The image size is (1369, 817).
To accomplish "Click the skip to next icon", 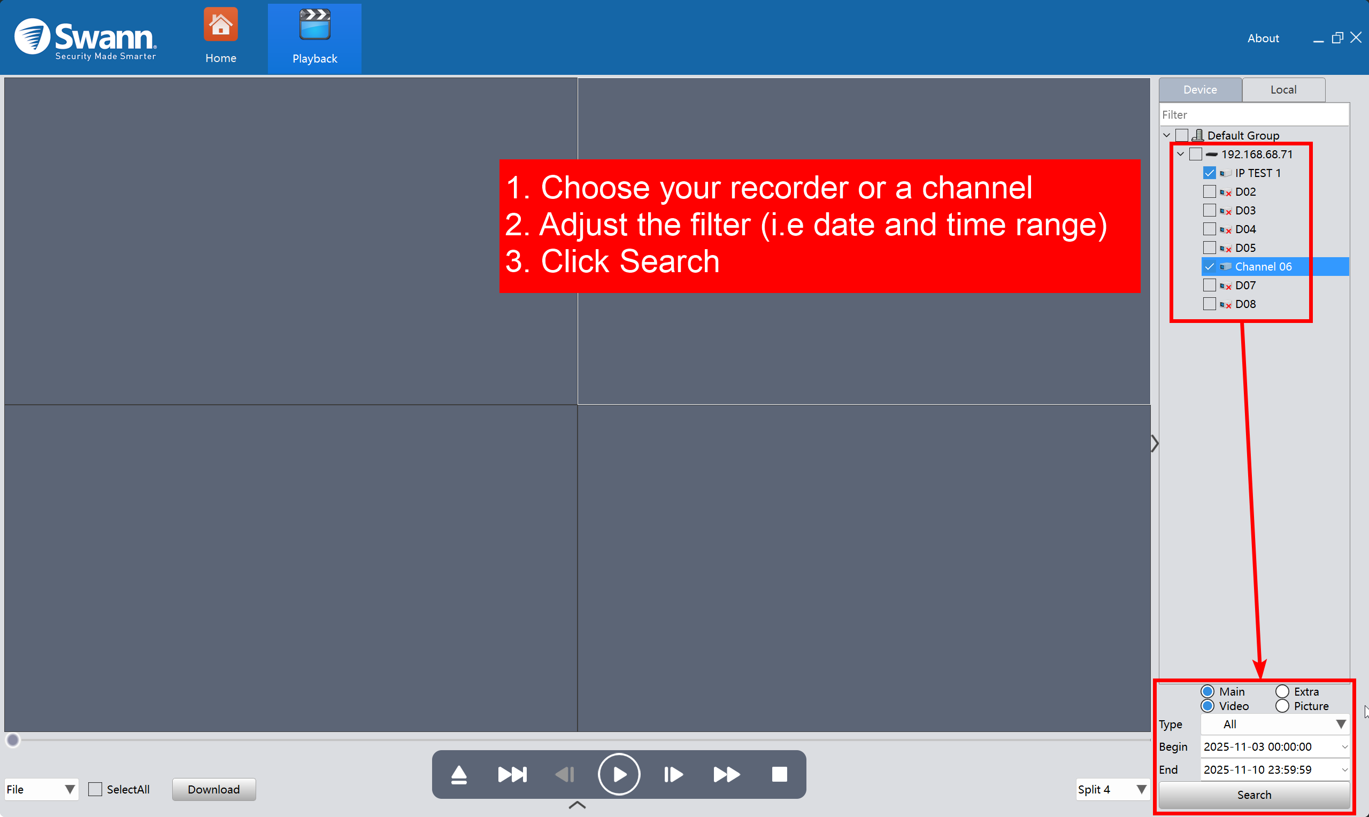I will tap(512, 775).
